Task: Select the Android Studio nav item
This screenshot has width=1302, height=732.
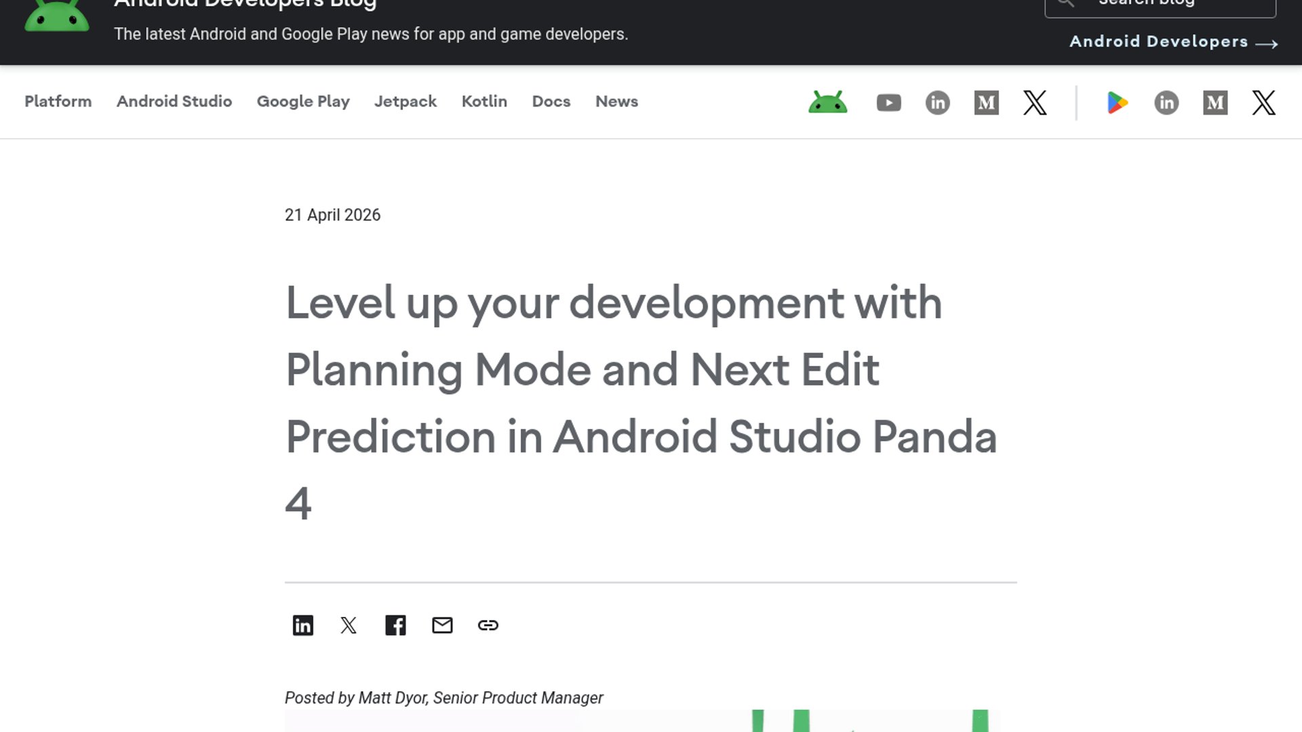Action: [174, 102]
